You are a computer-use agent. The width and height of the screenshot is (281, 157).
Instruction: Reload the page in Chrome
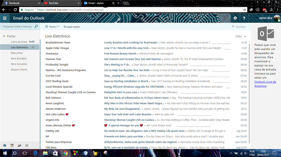[15, 10]
